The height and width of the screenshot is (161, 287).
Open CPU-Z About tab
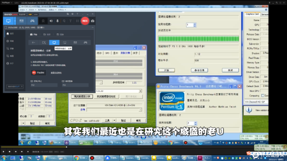click(135, 53)
